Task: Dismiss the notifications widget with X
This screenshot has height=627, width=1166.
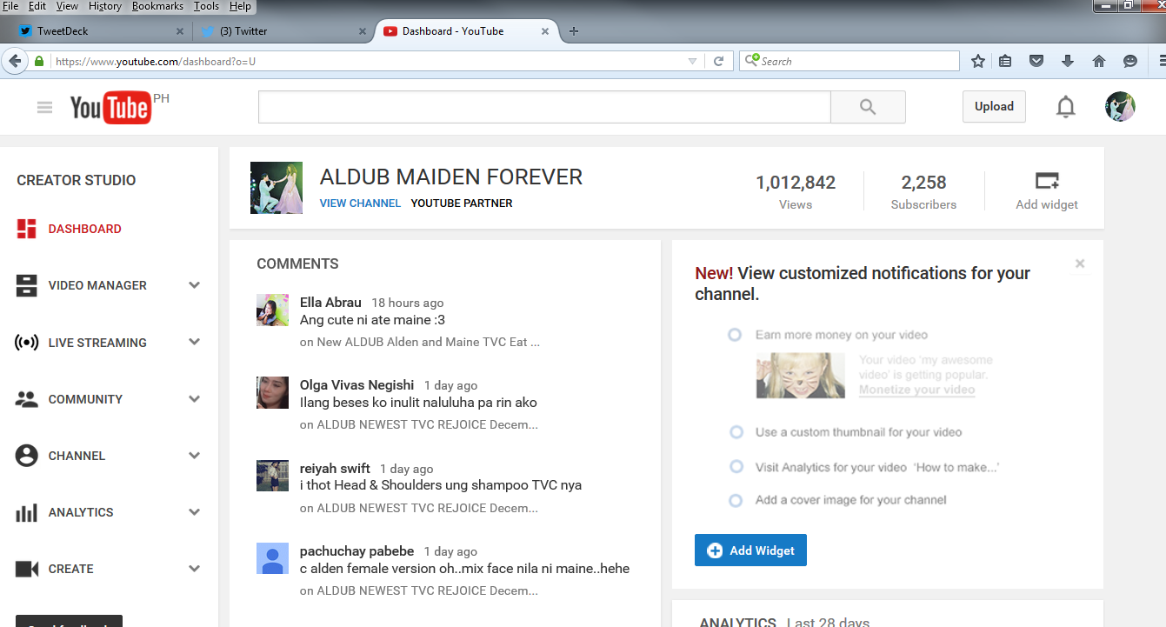Action: 1080,263
